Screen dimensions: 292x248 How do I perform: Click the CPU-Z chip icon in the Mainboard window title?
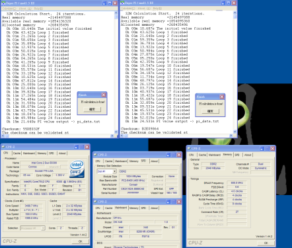tap(95, 202)
